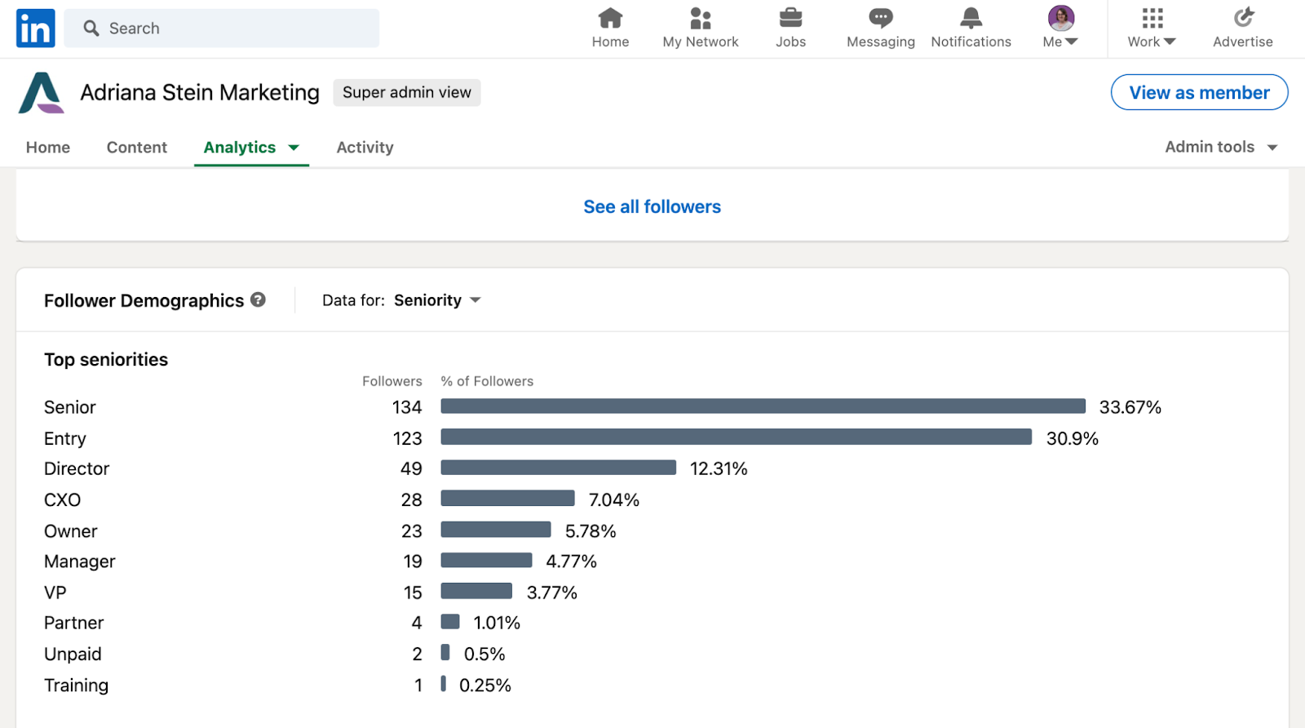Open the Work grid apps icon
The width and height of the screenshot is (1305, 728).
coord(1152,18)
